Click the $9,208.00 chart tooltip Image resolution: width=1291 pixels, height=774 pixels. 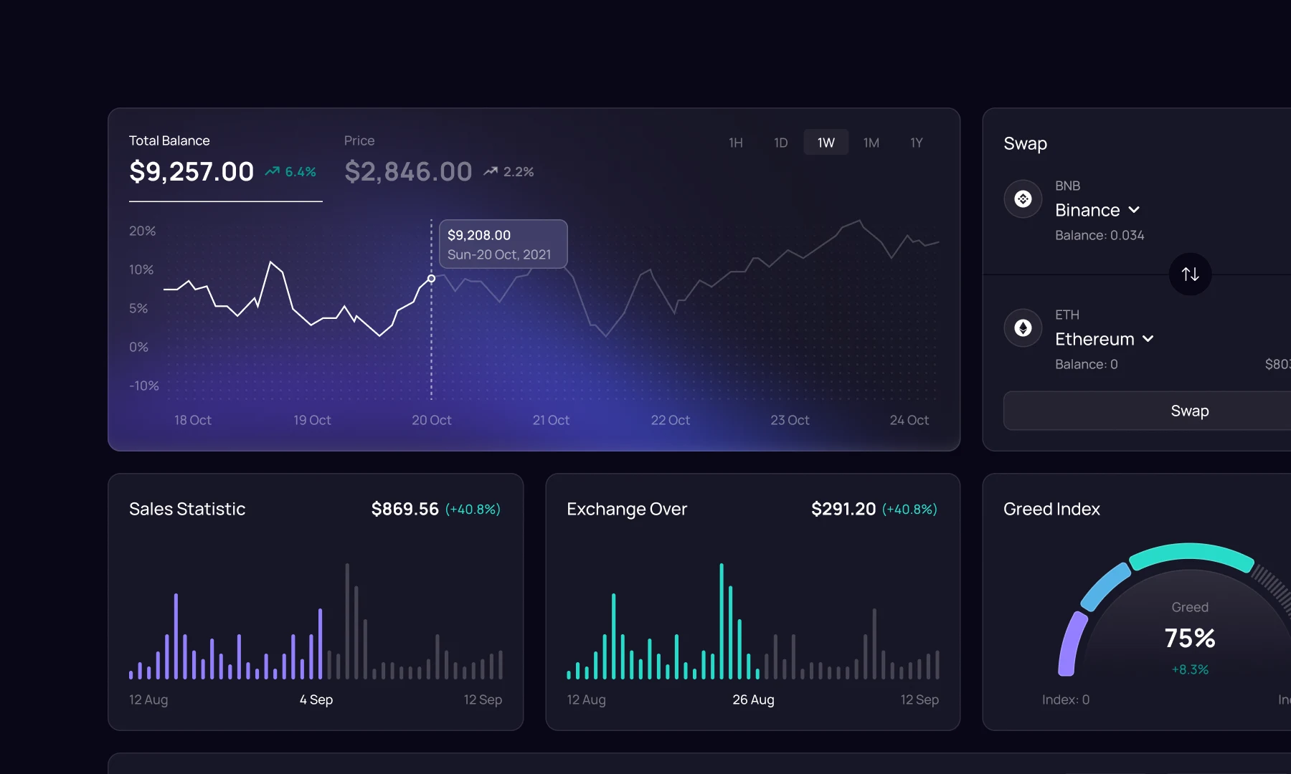503,244
